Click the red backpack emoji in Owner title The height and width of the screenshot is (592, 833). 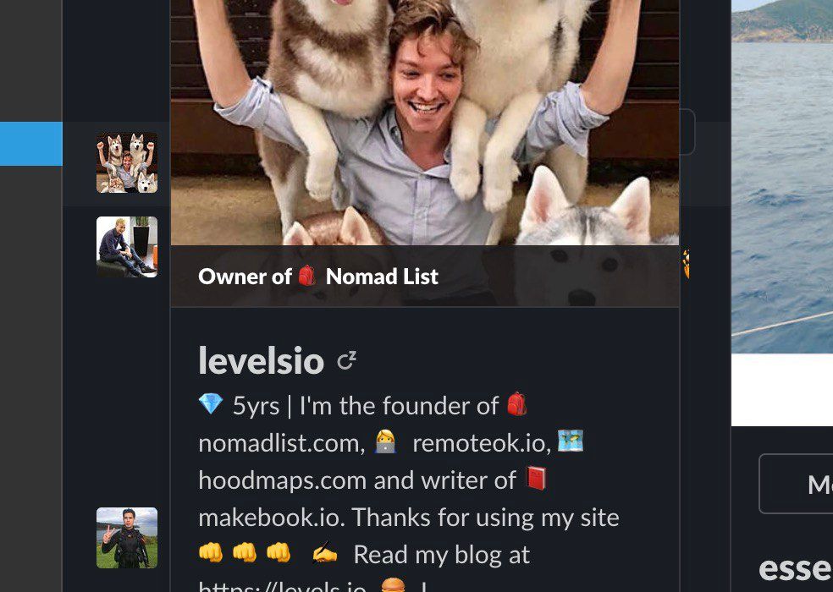307,276
